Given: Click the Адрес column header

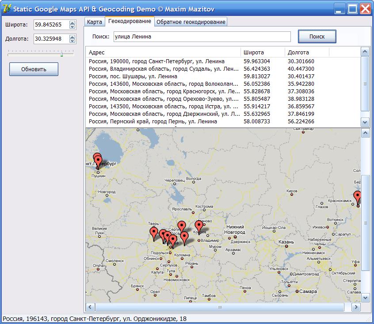Looking at the screenshot, I should click(163, 52).
